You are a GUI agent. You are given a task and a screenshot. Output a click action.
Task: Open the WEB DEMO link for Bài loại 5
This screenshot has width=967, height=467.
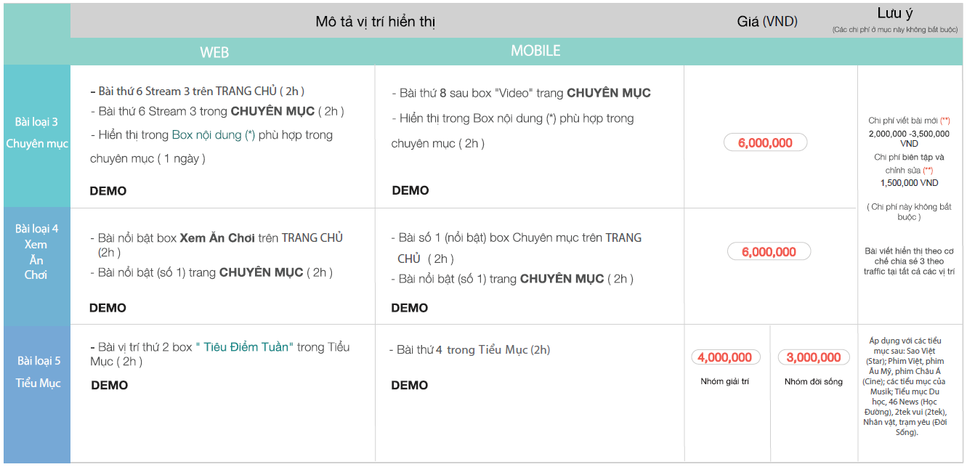click(x=110, y=385)
